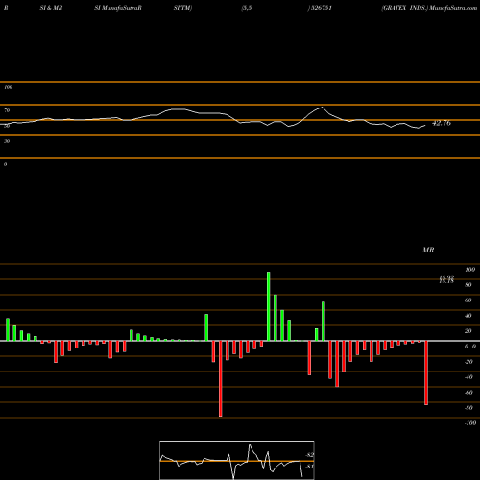The height and width of the screenshot is (480, 480).
Task: Click the RSI axis label 70
Action: 7,110
